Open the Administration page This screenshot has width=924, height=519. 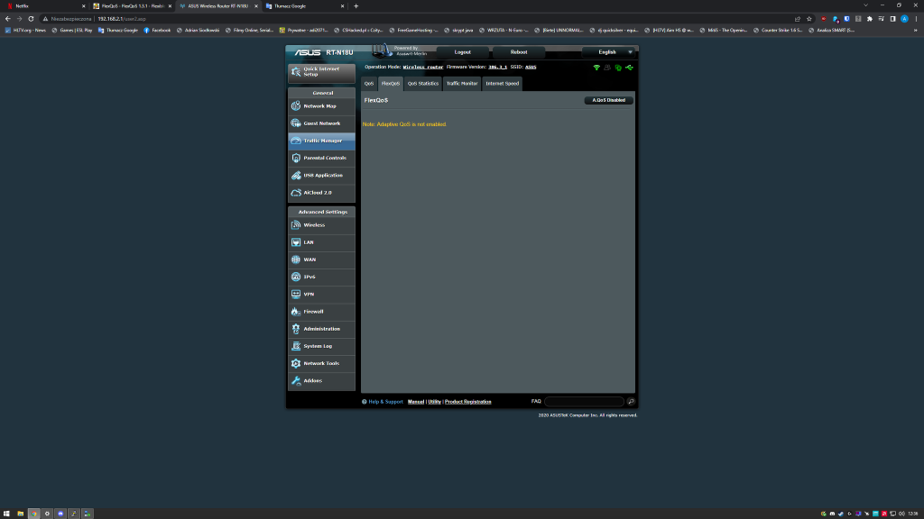321,329
